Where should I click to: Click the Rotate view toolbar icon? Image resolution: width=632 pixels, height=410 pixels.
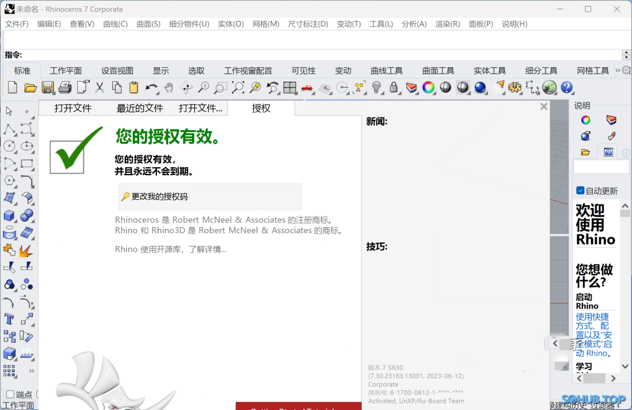[x=186, y=88]
